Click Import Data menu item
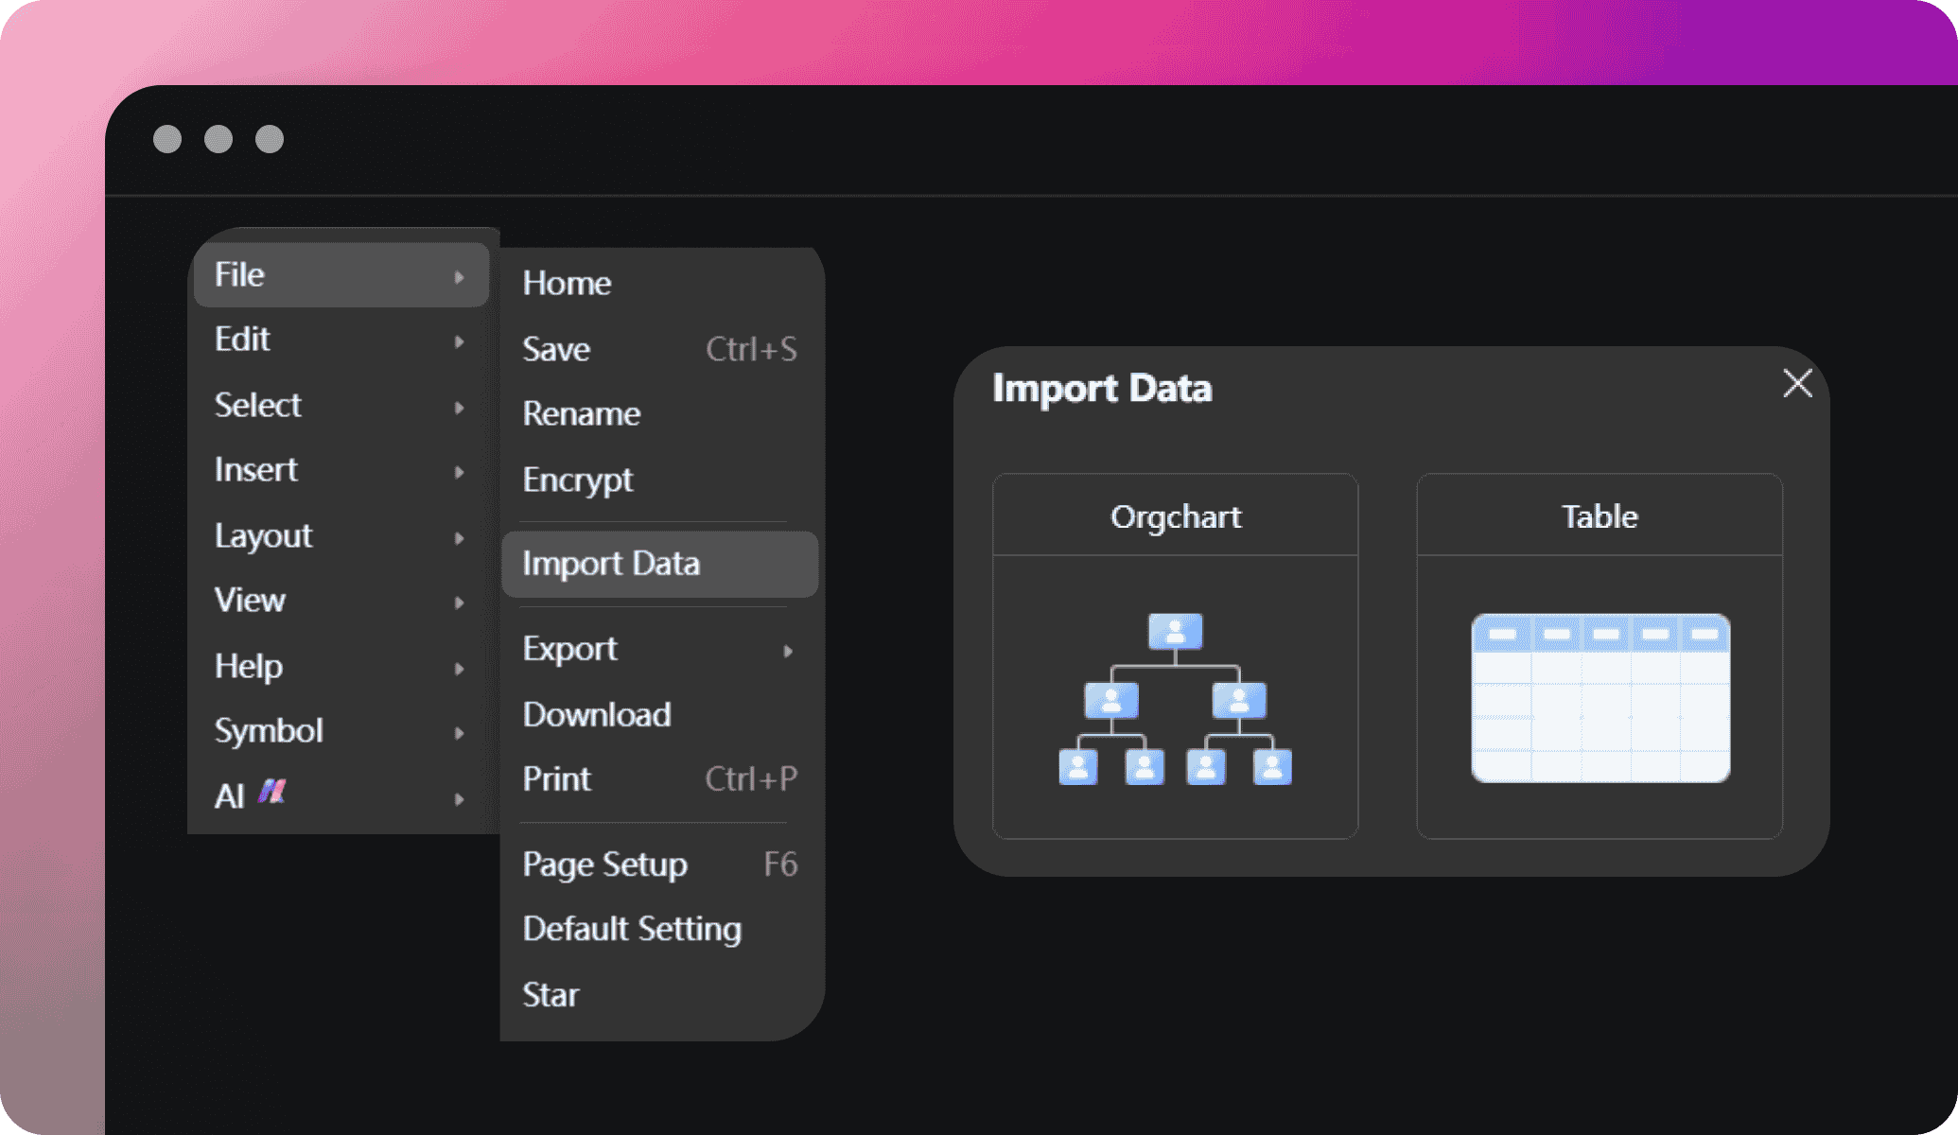 click(661, 564)
